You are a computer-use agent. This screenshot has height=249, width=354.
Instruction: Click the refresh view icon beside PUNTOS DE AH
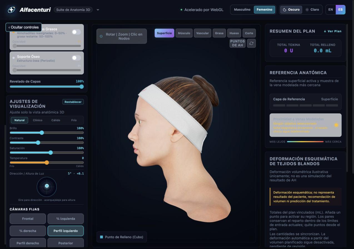pyautogui.click(x=251, y=43)
